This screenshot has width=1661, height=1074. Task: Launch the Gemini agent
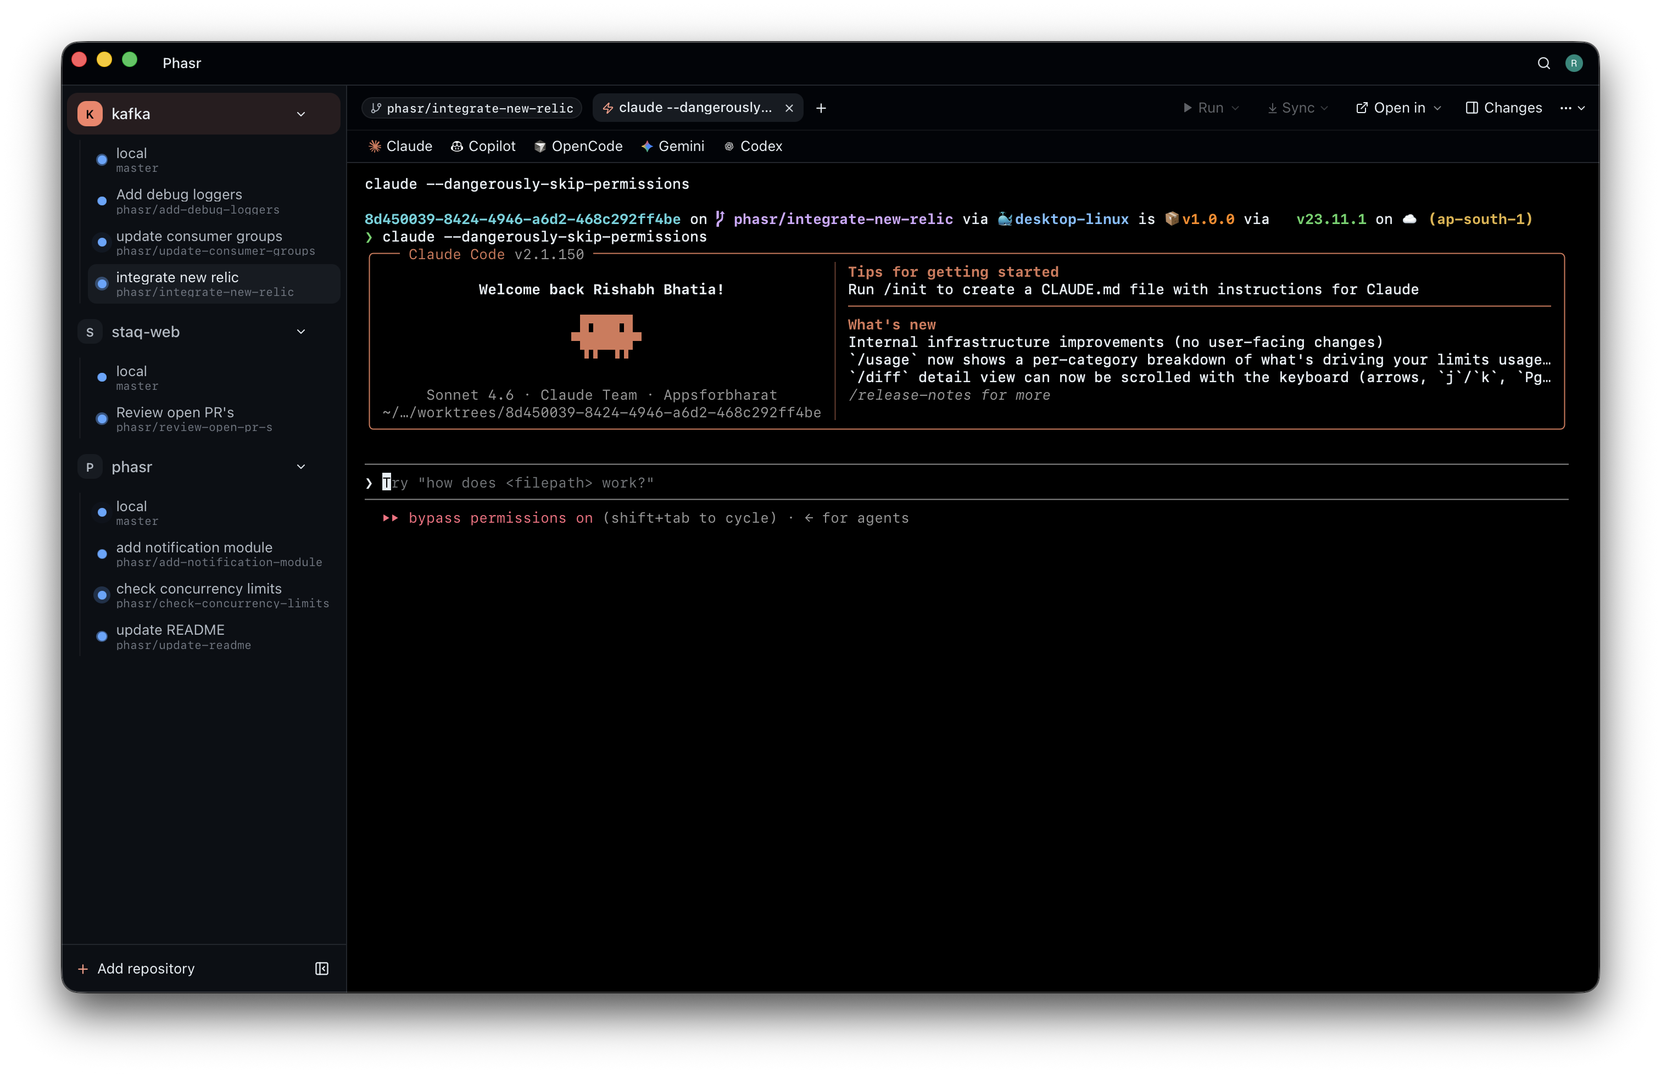pyautogui.click(x=672, y=147)
